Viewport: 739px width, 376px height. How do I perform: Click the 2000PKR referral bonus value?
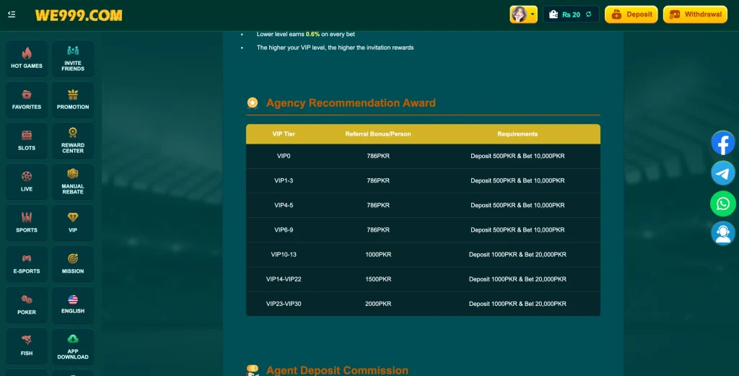pos(378,304)
